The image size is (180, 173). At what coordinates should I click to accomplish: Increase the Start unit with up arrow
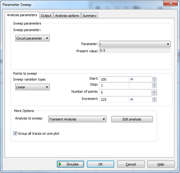(x=155, y=78)
